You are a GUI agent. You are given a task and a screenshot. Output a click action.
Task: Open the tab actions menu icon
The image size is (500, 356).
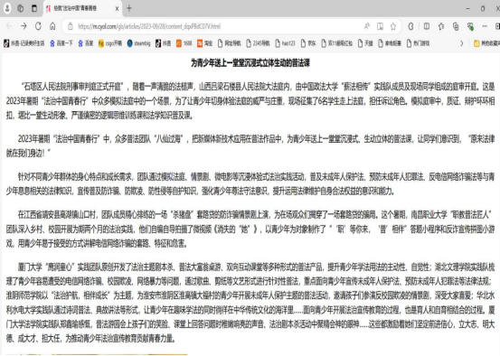pyautogui.click(x=34, y=8)
